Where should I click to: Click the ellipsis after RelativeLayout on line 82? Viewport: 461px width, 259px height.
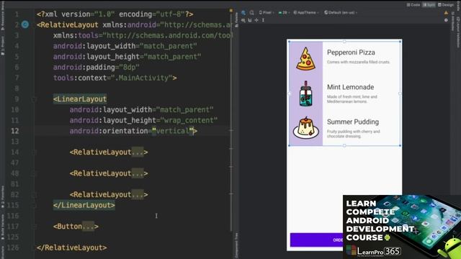tap(138, 195)
